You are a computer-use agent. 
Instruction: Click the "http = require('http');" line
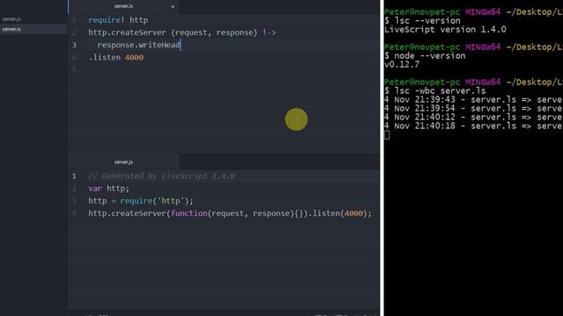pyautogui.click(x=141, y=201)
